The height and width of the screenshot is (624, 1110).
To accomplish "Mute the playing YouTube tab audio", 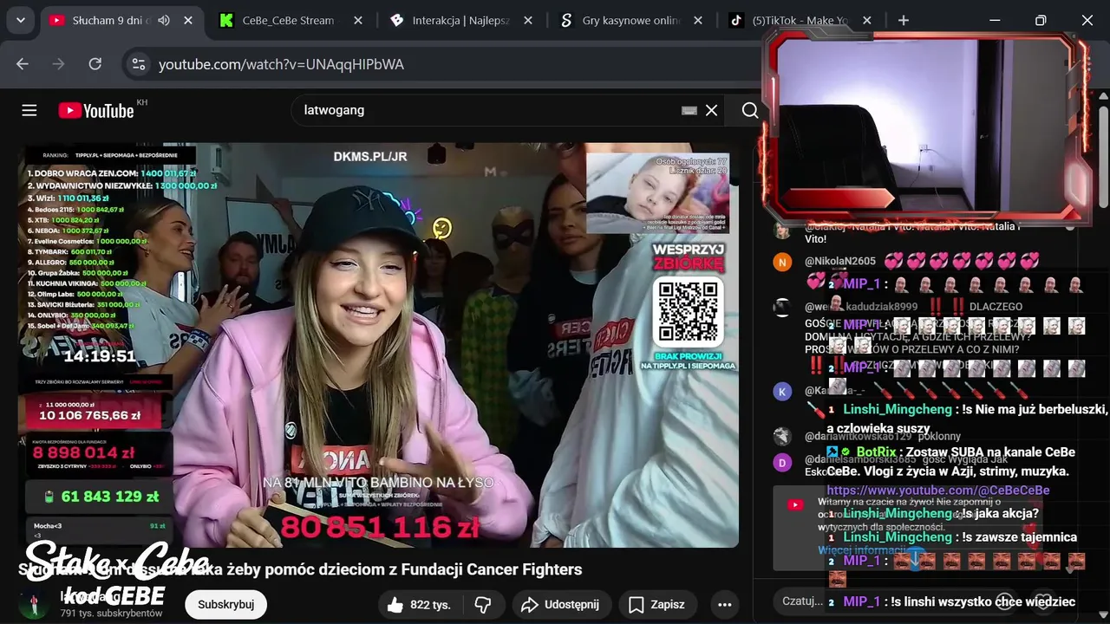I will 163,20.
